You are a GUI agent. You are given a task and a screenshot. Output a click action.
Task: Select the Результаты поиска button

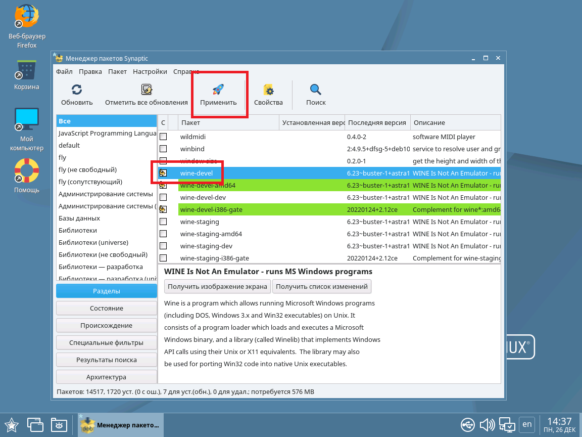107,360
